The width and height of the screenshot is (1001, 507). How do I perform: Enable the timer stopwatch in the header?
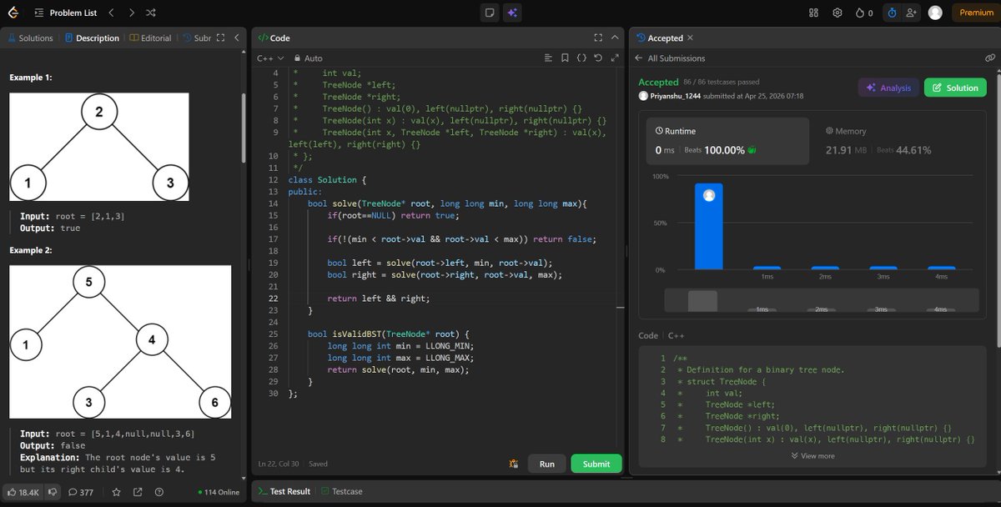893,13
